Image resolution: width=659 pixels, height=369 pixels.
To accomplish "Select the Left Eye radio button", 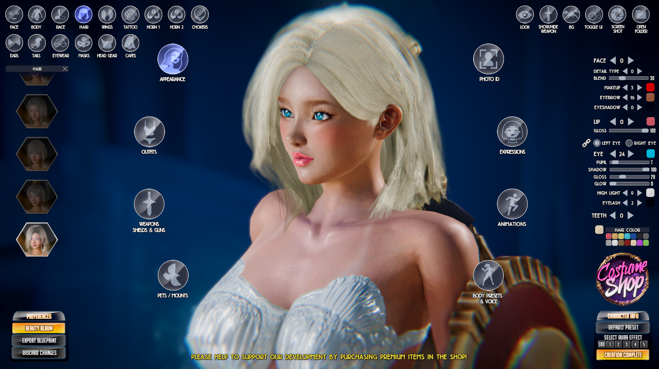I will point(597,143).
